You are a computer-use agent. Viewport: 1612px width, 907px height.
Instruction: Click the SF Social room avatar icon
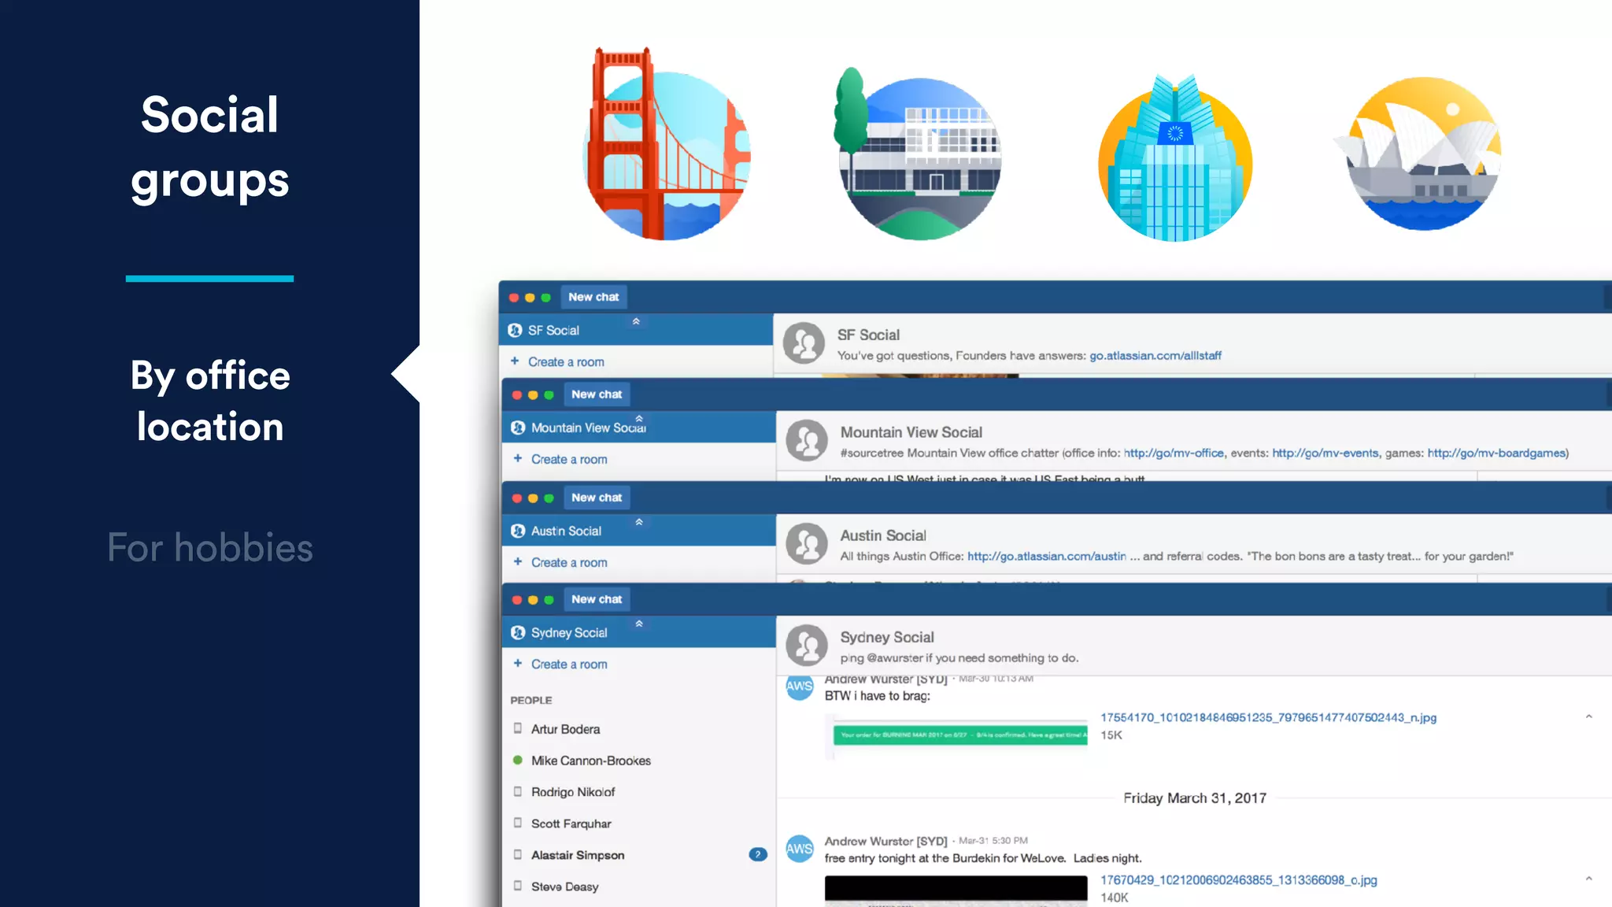[x=804, y=343]
